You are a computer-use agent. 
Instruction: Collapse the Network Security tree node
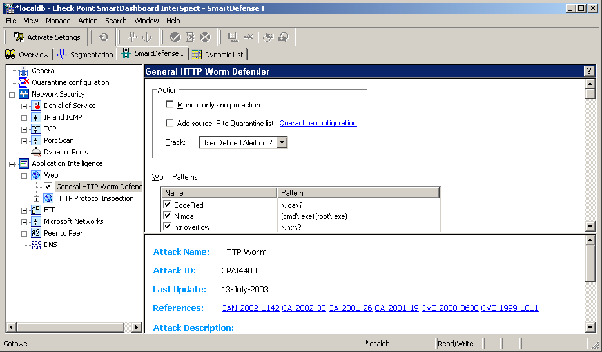[x=12, y=95]
